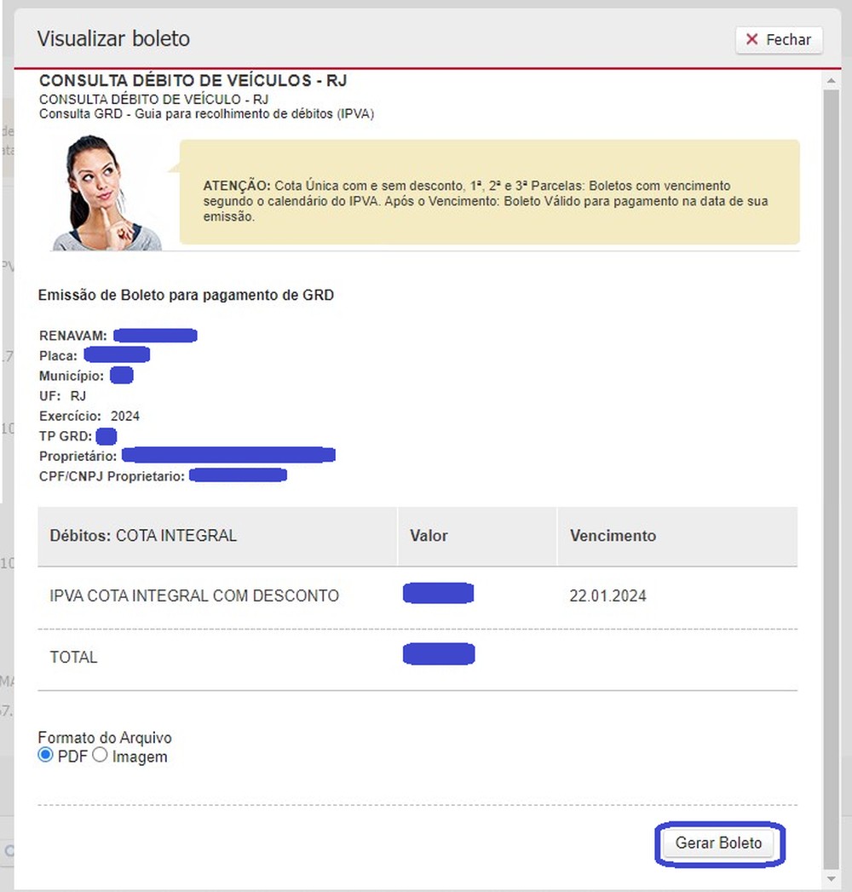
Task: Click the due date 22.01.2024
Action: click(x=607, y=596)
